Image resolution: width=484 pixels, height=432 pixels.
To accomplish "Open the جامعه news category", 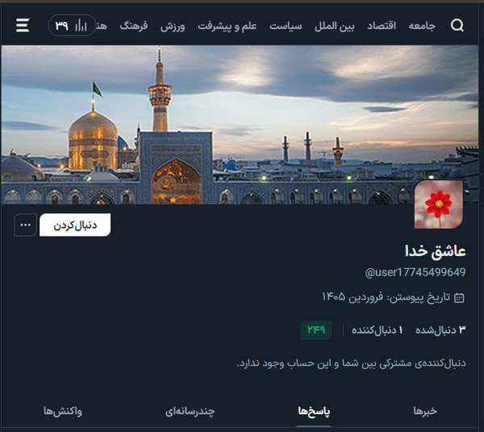I will (x=422, y=26).
